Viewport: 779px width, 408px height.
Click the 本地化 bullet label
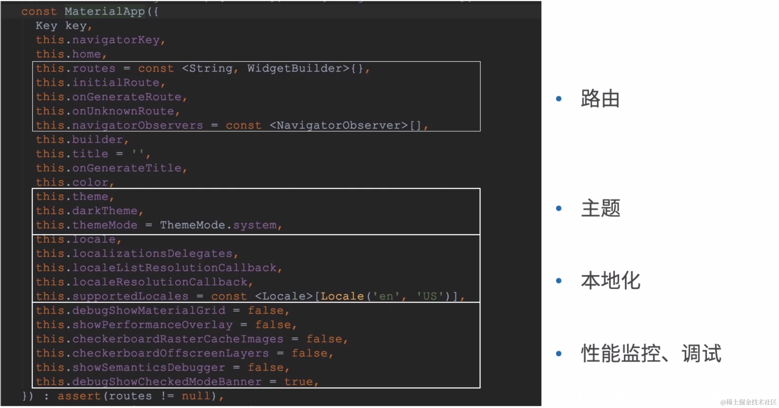(x=610, y=281)
